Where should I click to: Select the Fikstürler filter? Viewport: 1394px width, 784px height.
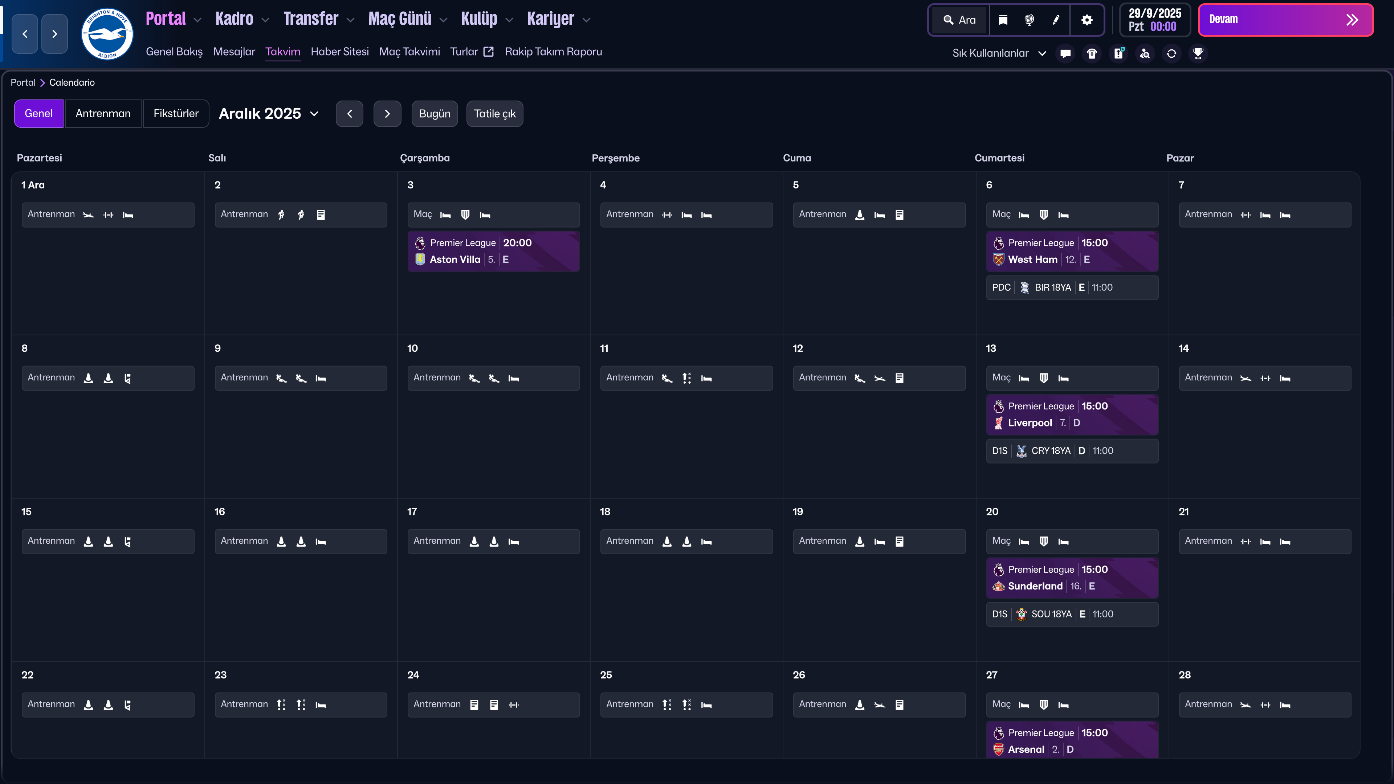point(176,114)
